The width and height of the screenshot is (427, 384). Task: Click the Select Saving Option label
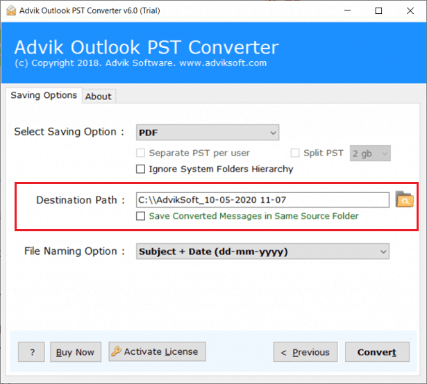click(x=69, y=132)
